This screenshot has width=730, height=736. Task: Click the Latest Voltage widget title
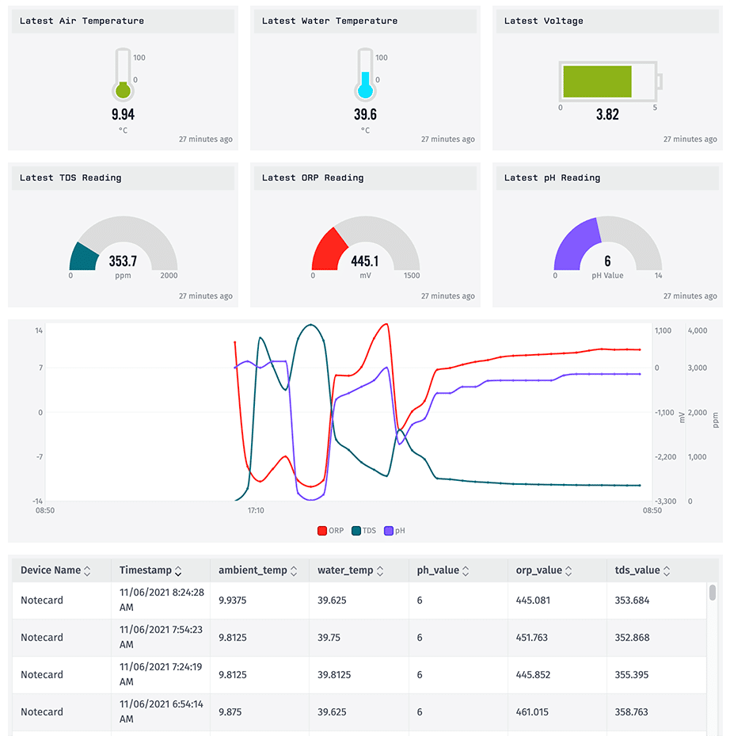tap(544, 21)
